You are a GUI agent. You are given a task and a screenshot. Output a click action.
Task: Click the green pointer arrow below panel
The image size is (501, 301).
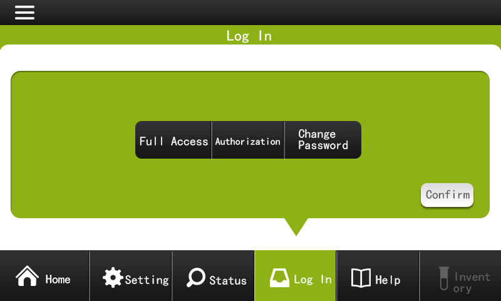pyautogui.click(x=296, y=227)
